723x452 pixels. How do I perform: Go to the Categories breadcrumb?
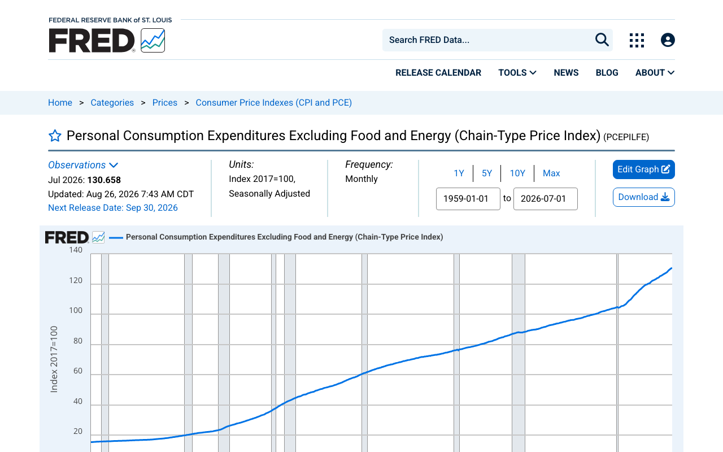[112, 103]
